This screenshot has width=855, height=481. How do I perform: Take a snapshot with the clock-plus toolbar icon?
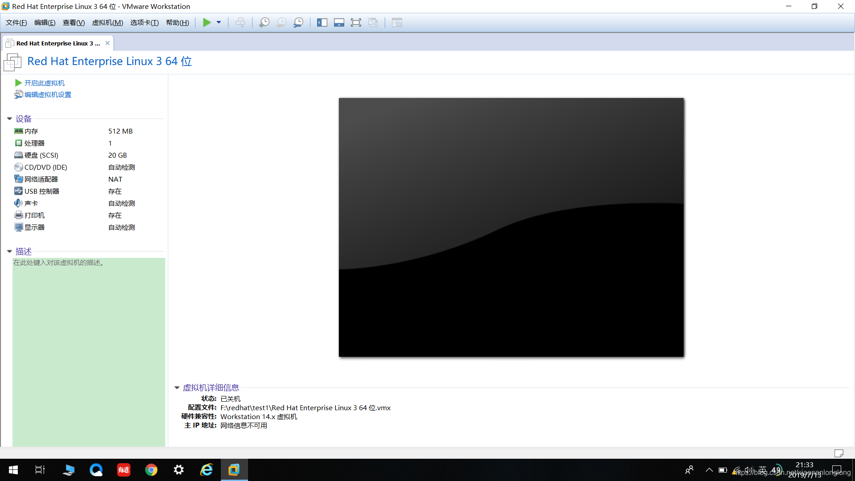tap(264, 22)
